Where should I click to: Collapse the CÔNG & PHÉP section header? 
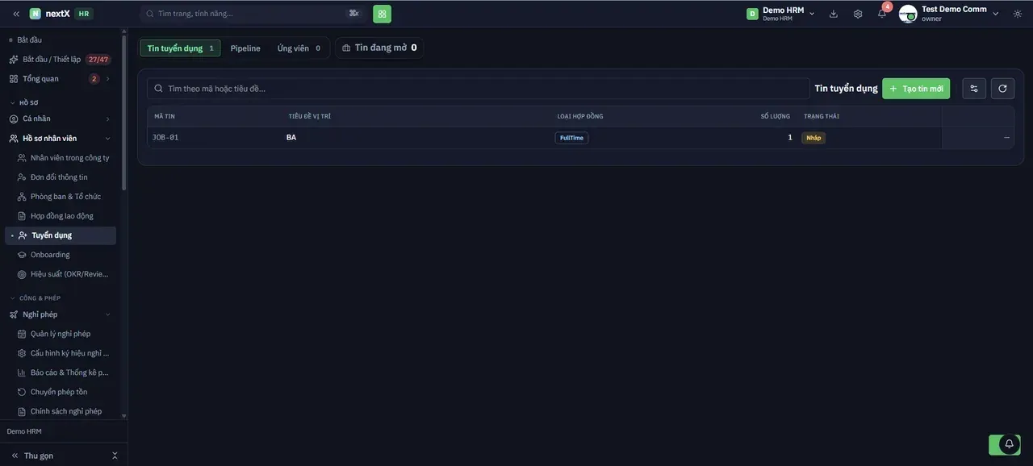36,298
